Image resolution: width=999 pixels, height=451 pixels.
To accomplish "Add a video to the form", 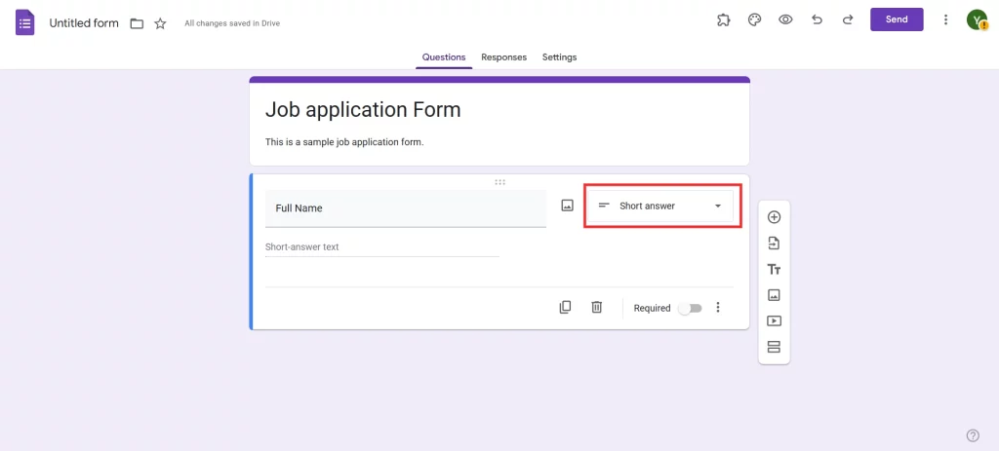I will [774, 321].
